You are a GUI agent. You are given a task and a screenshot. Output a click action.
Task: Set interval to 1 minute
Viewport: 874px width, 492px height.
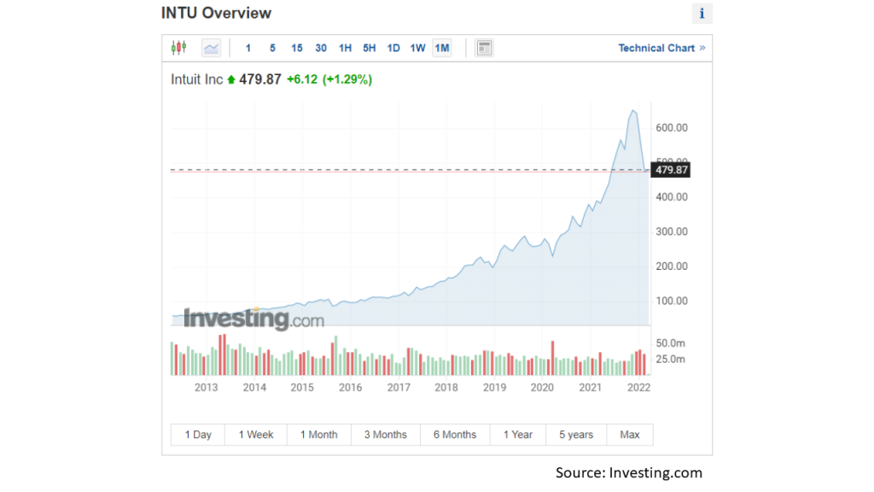point(248,48)
